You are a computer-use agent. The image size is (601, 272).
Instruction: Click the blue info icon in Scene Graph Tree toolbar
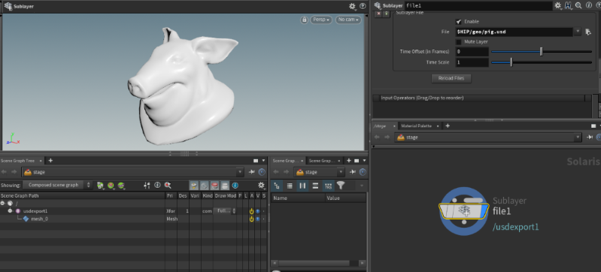235,186
